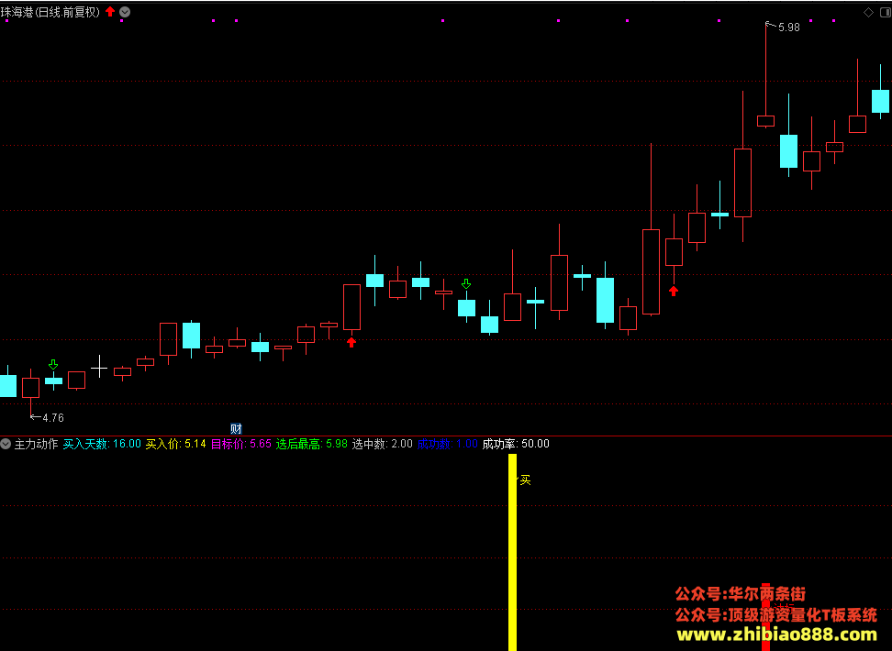Click 成功率: 50.00 value
The image size is (892, 651).
[516, 444]
